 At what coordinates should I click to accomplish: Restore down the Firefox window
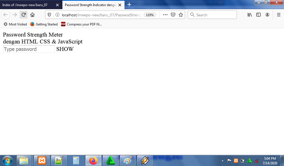pos(266,2)
